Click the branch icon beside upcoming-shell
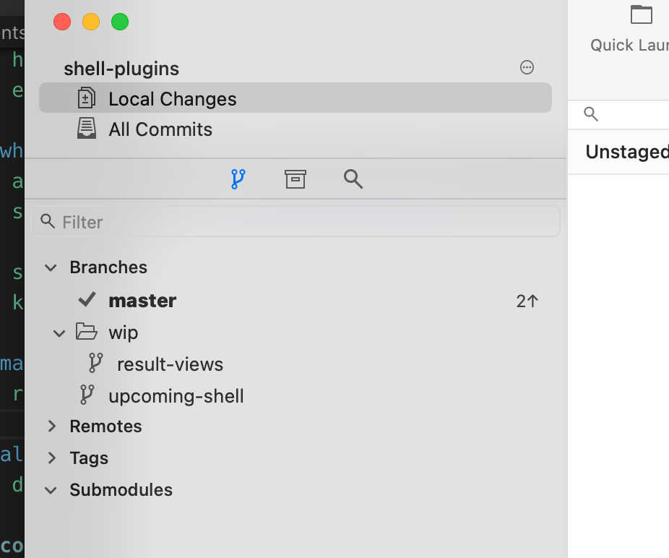Viewport: 669px width, 558px height. click(87, 395)
